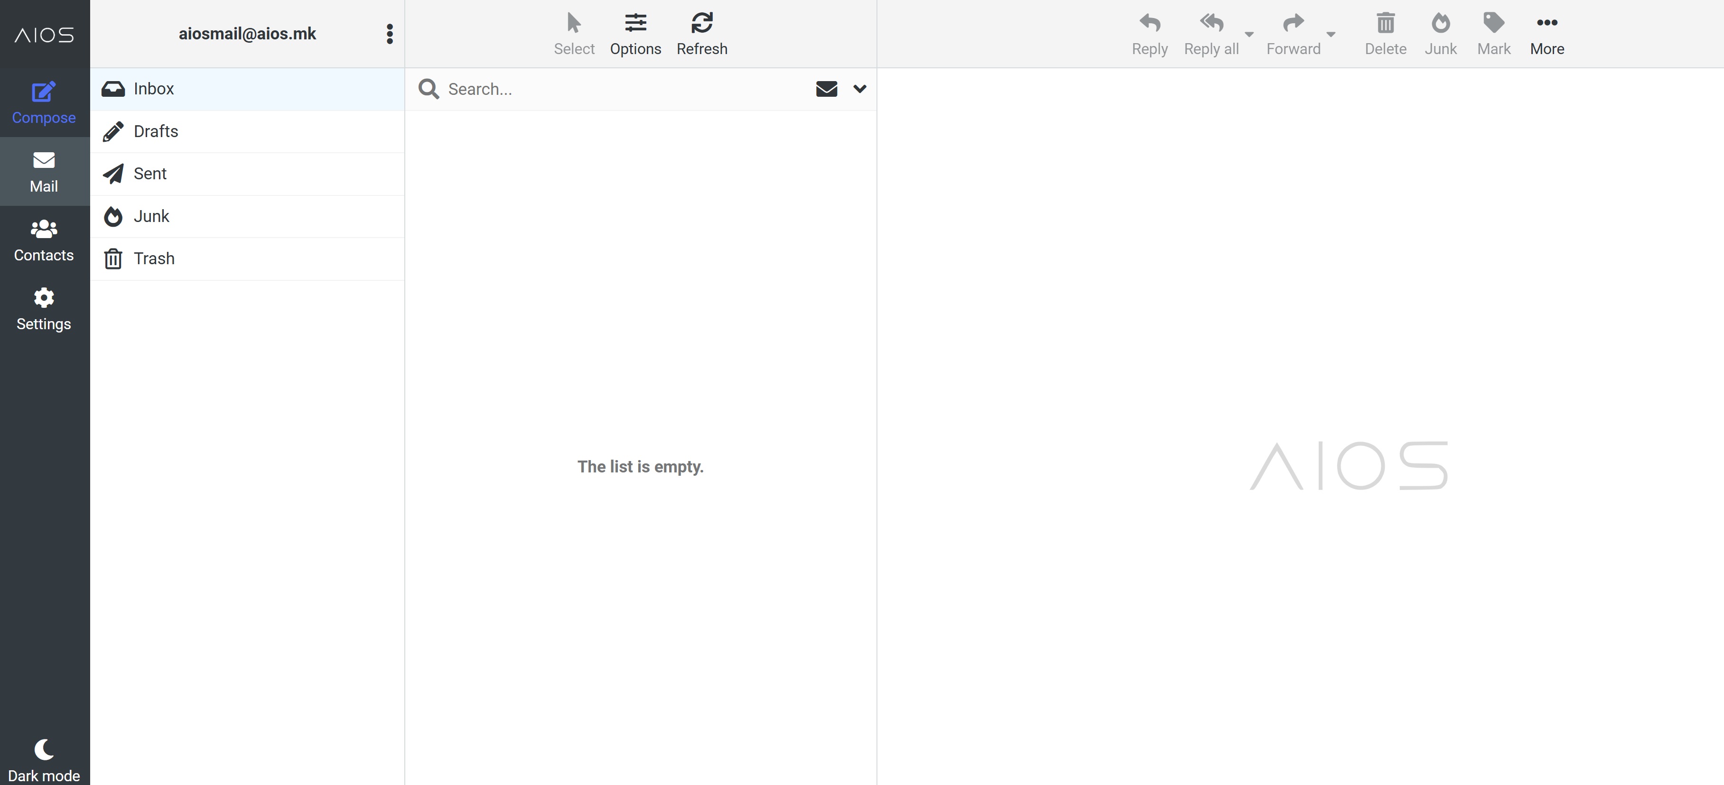Click the More actions ellipsis
The height and width of the screenshot is (785, 1724).
coord(1547,34)
